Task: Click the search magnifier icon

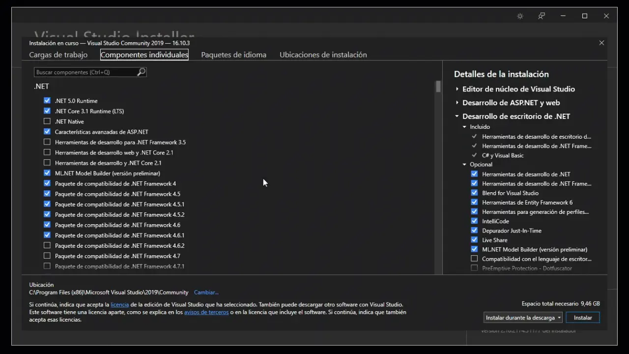Action: point(141,72)
